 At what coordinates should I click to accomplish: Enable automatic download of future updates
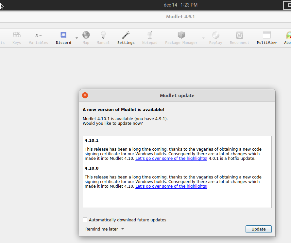(85, 220)
